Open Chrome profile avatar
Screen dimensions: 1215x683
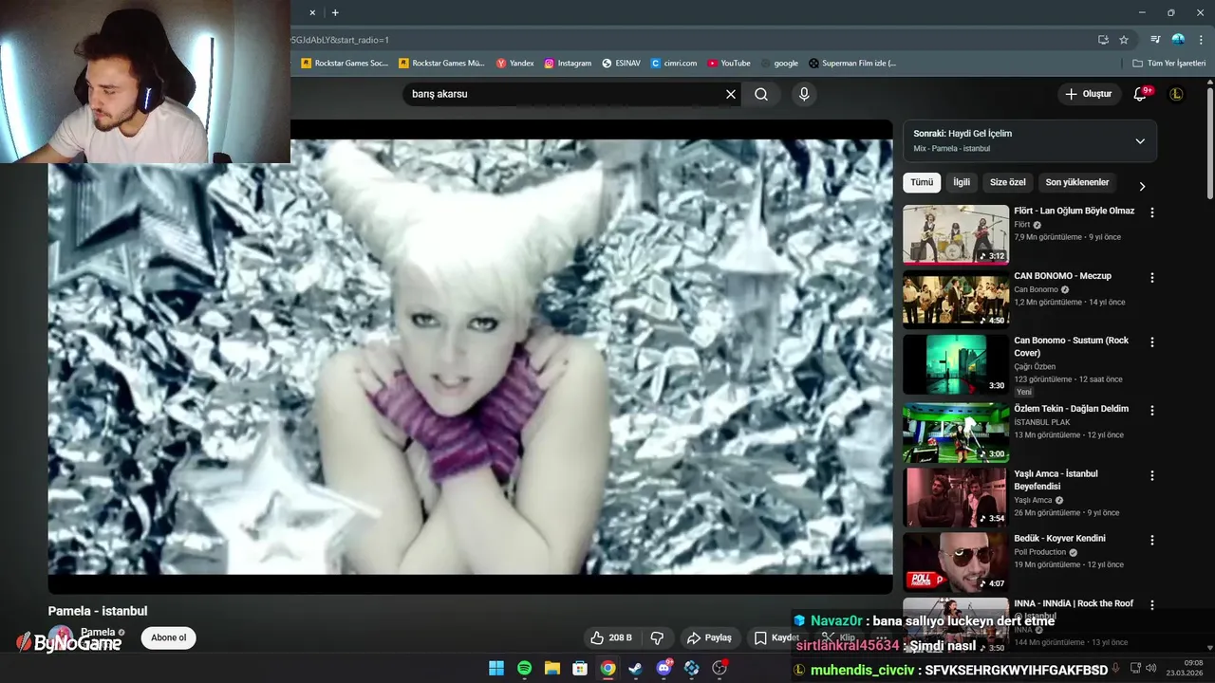pyautogui.click(x=1178, y=40)
